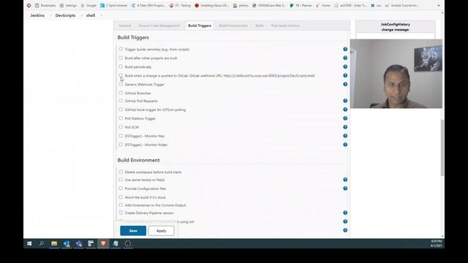Check FSTrigger Monitor folder
The height and width of the screenshot is (263, 468).
(x=121, y=145)
